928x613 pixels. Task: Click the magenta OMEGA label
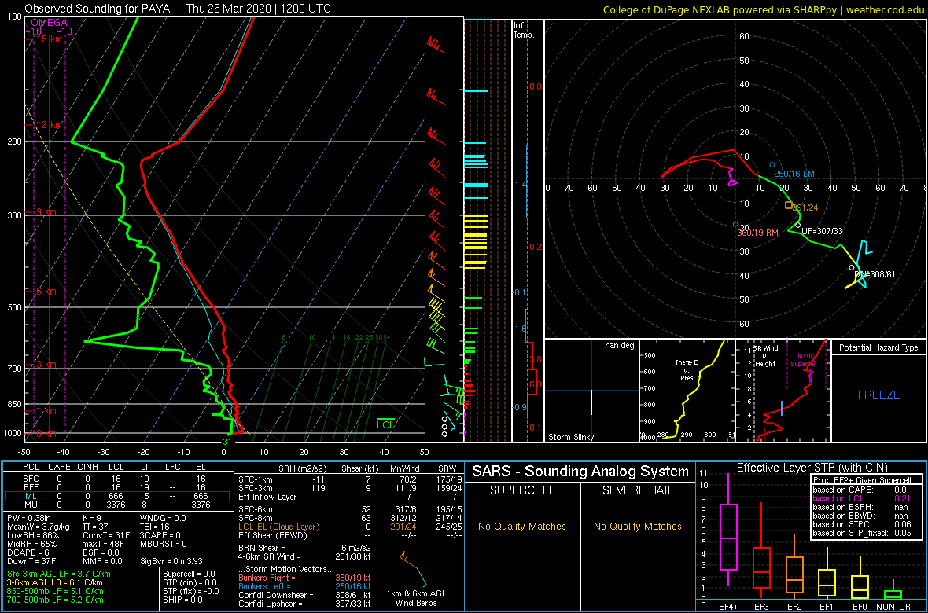pos(48,23)
